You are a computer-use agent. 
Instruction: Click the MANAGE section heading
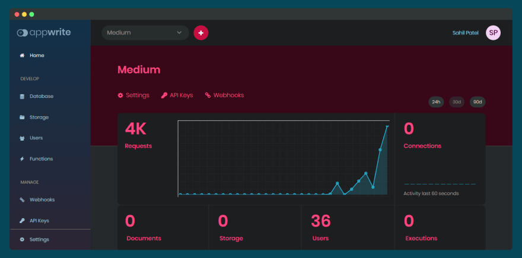point(30,183)
